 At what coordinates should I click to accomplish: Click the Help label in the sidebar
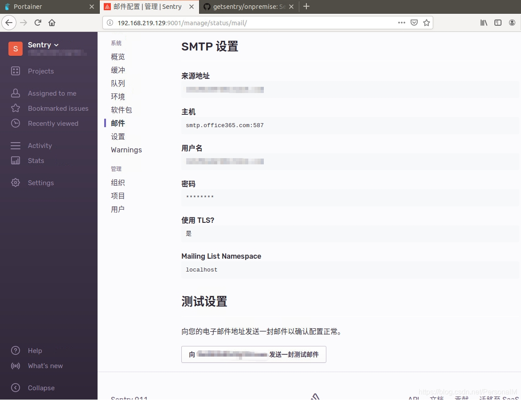(x=35, y=350)
